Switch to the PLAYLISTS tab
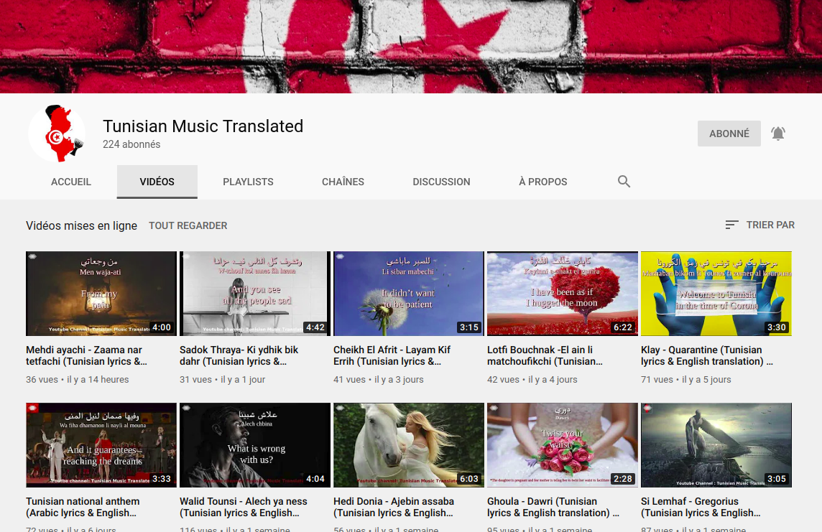Screen dimensions: 822x532 248,182
